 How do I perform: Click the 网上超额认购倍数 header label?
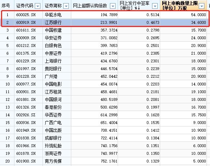(90, 6)
